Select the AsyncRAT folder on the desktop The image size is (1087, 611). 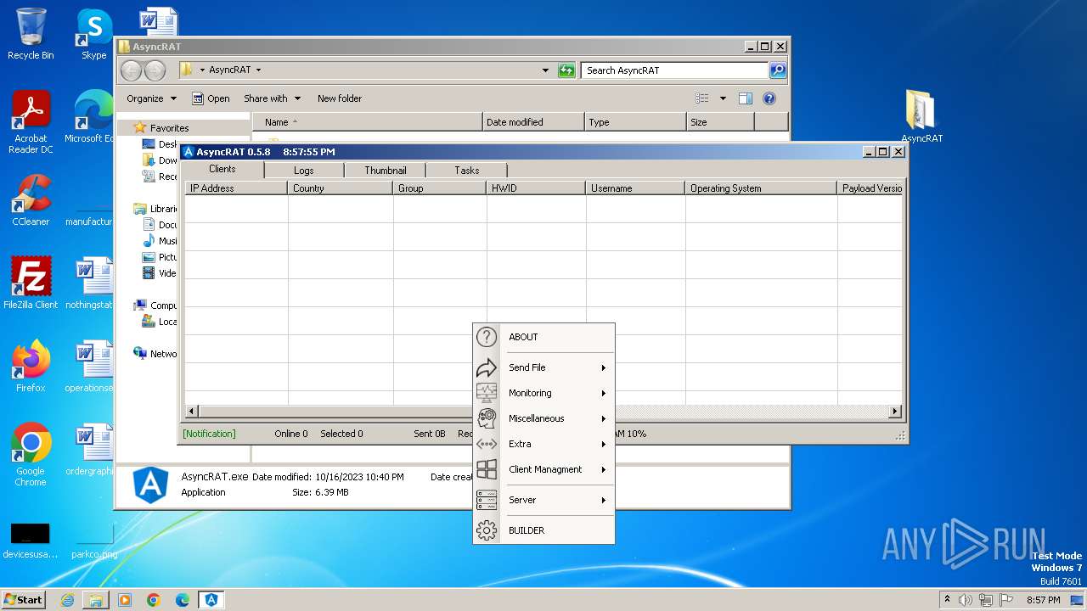coord(921,117)
